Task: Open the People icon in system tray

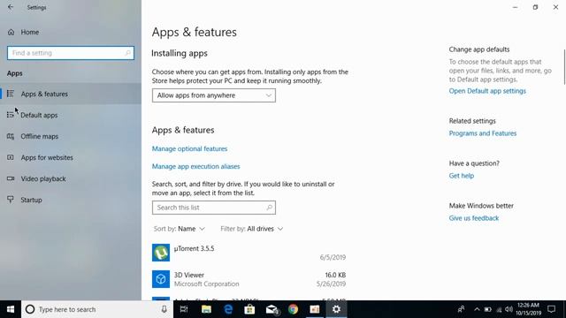Action: (x=461, y=309)
